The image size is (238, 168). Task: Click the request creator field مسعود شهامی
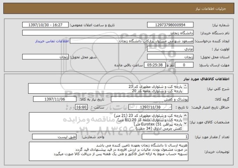click(x=131, y=41)
